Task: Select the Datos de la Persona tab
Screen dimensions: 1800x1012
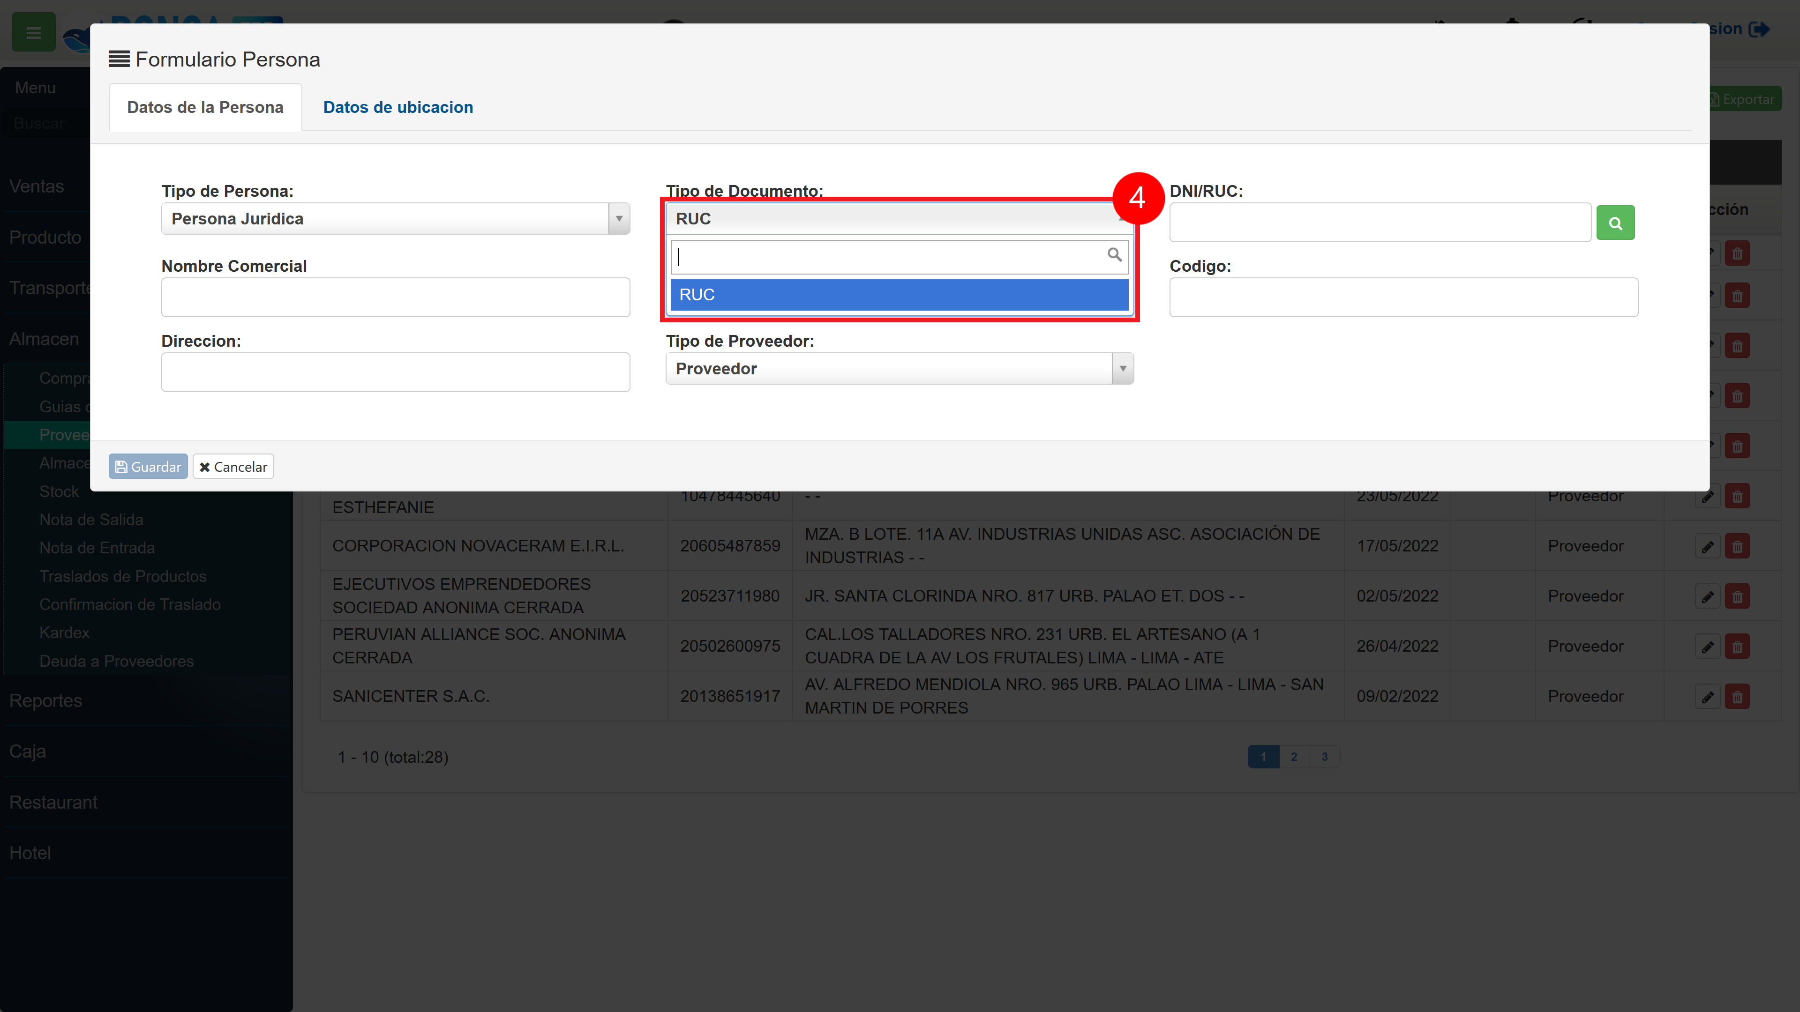Action: (205, 107)
